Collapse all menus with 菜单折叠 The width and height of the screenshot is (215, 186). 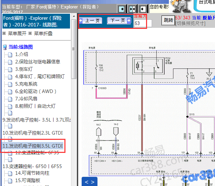pos(43,33)
